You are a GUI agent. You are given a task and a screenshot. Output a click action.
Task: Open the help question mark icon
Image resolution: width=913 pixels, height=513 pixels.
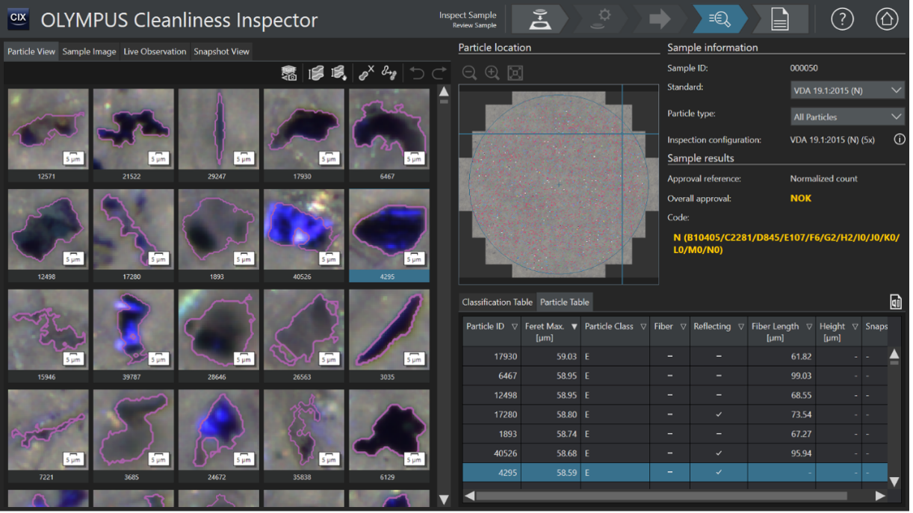(842, 19)
